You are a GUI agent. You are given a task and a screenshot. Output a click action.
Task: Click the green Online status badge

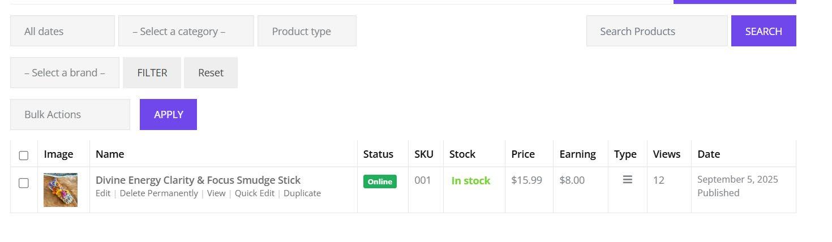(x=380, y=181)
